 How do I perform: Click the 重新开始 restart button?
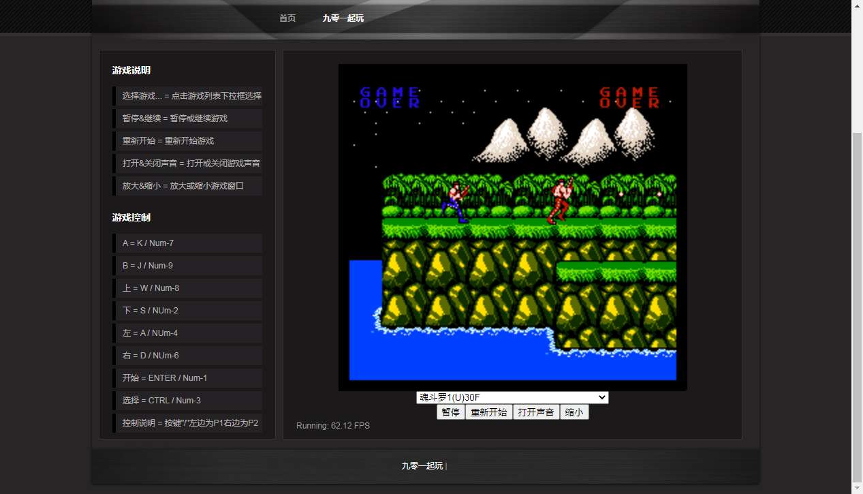tap(489, 412)
